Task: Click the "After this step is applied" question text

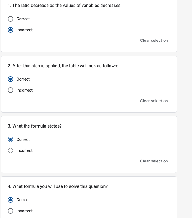Action: point(63,66)
